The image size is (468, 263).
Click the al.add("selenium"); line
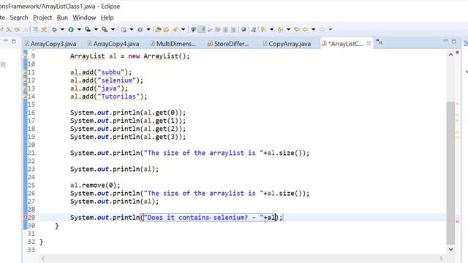107,80
